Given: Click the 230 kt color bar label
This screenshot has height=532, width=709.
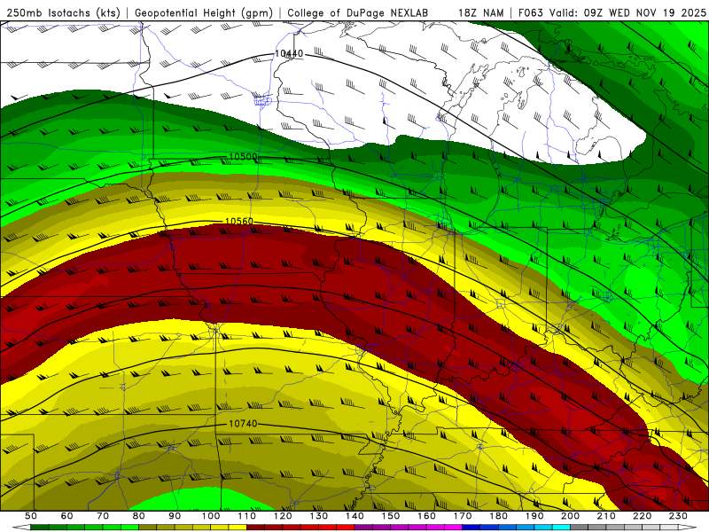Looking at the screenshot, I should [x=678, y=516].
